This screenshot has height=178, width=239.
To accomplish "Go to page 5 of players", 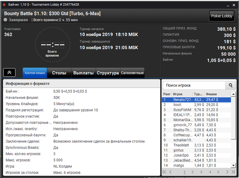I will [x=218, y=172].
